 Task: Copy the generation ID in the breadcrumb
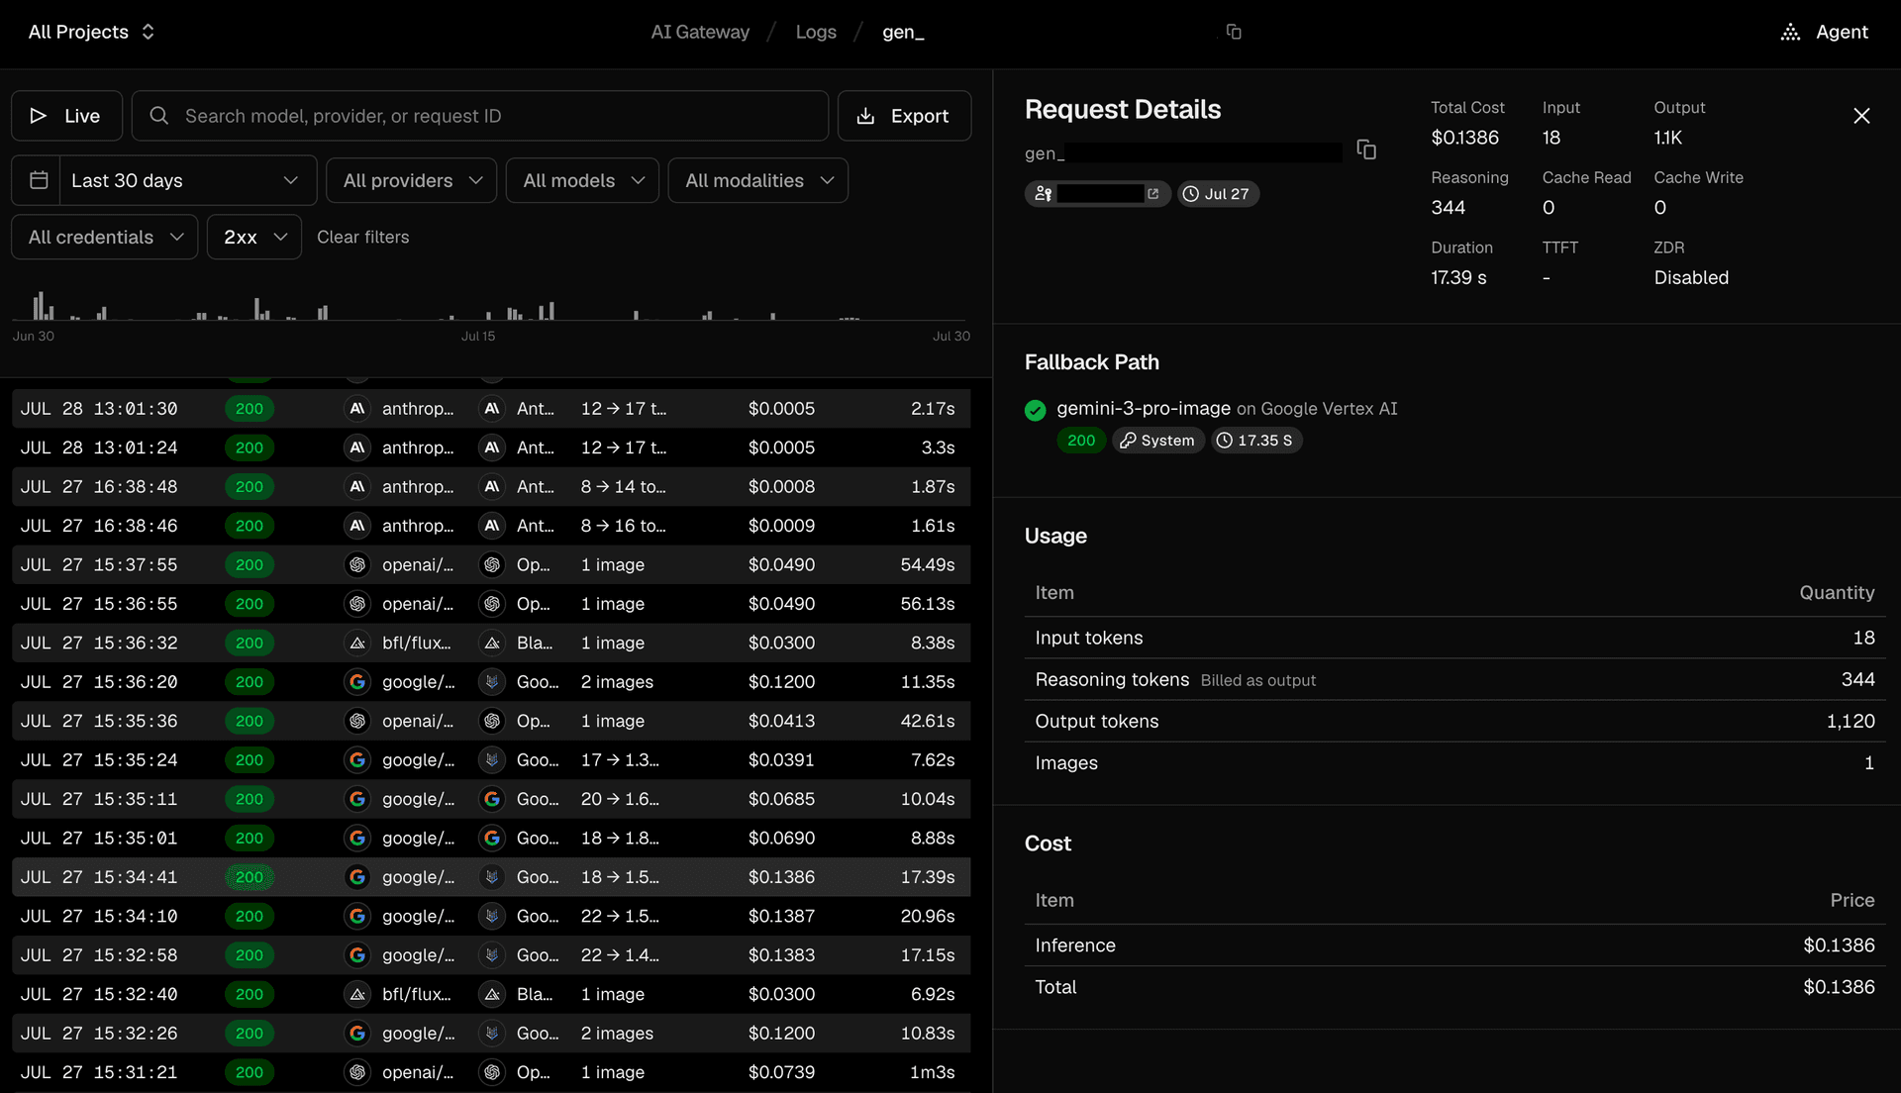pyautogui.click(x=1234, y=32)
